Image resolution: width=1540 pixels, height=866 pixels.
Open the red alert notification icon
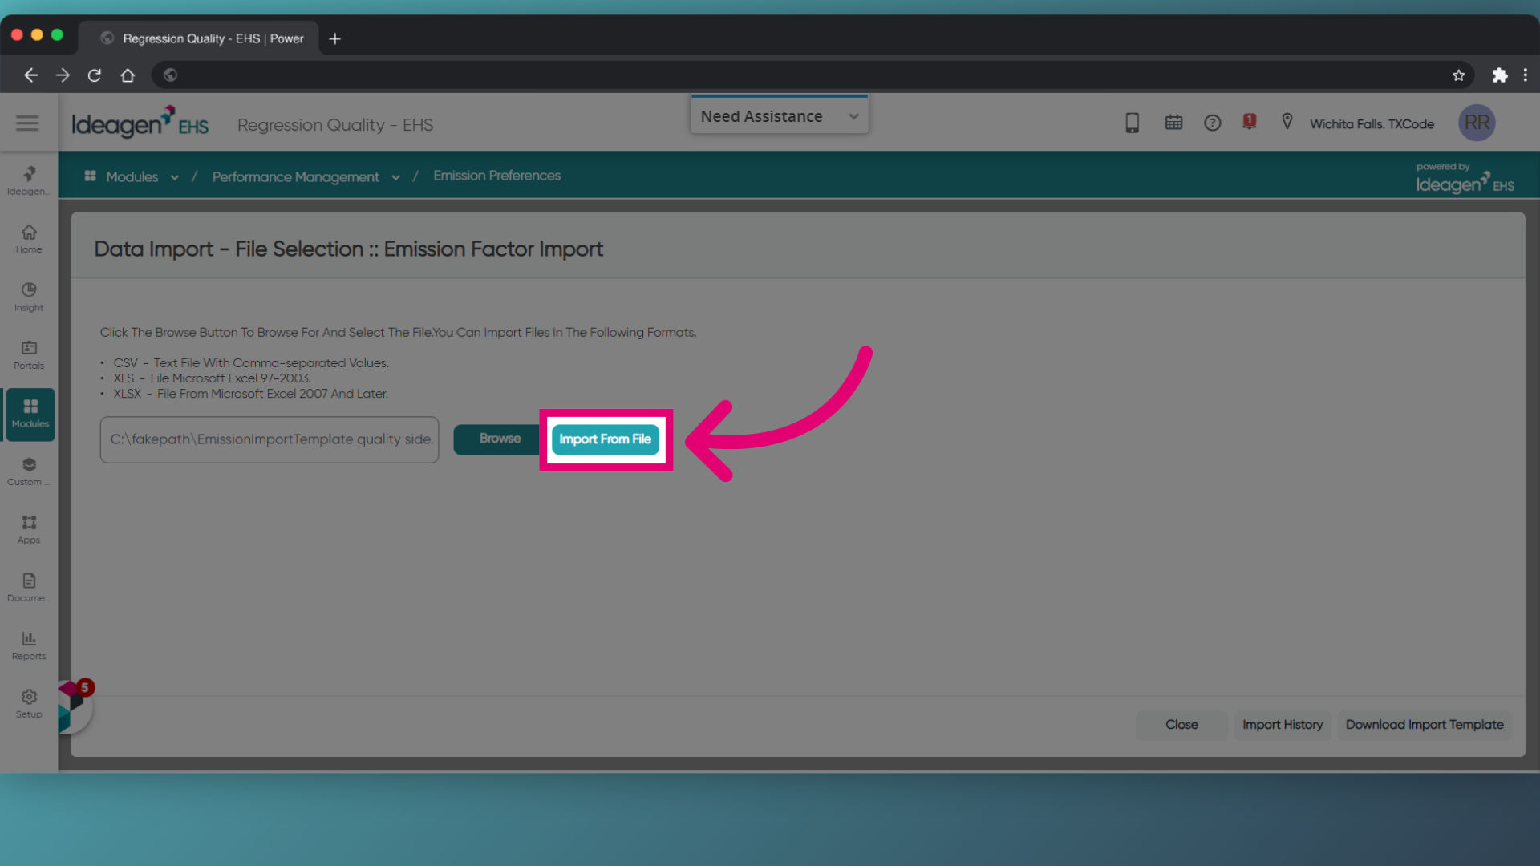pos(1249,122)
